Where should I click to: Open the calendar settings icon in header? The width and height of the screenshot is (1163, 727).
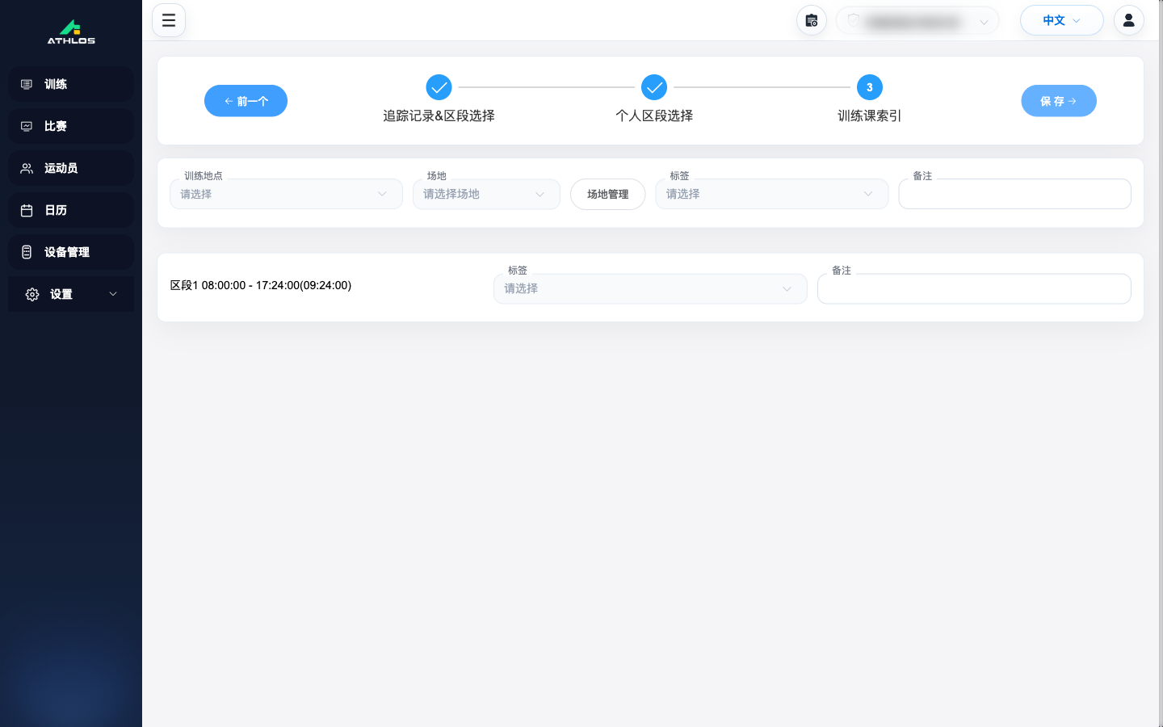[x=812, y=20]
